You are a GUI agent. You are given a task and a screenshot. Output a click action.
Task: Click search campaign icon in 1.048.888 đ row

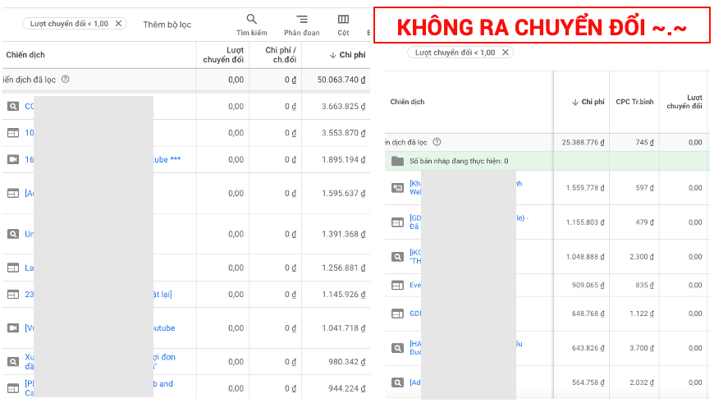[x=397, y=257]
